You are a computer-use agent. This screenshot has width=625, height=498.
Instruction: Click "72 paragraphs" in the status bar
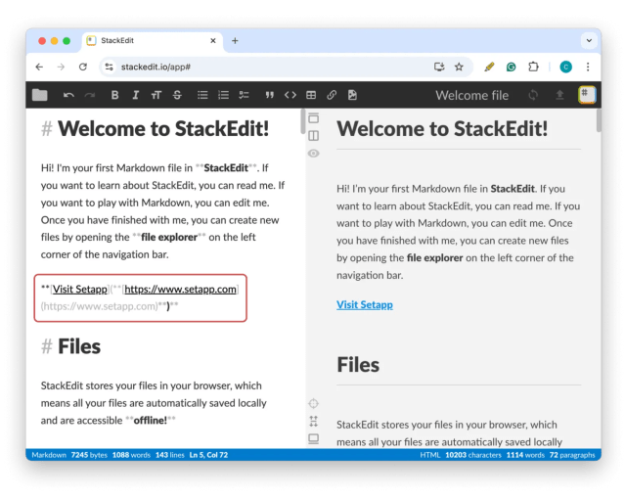(x=572, y=455)
